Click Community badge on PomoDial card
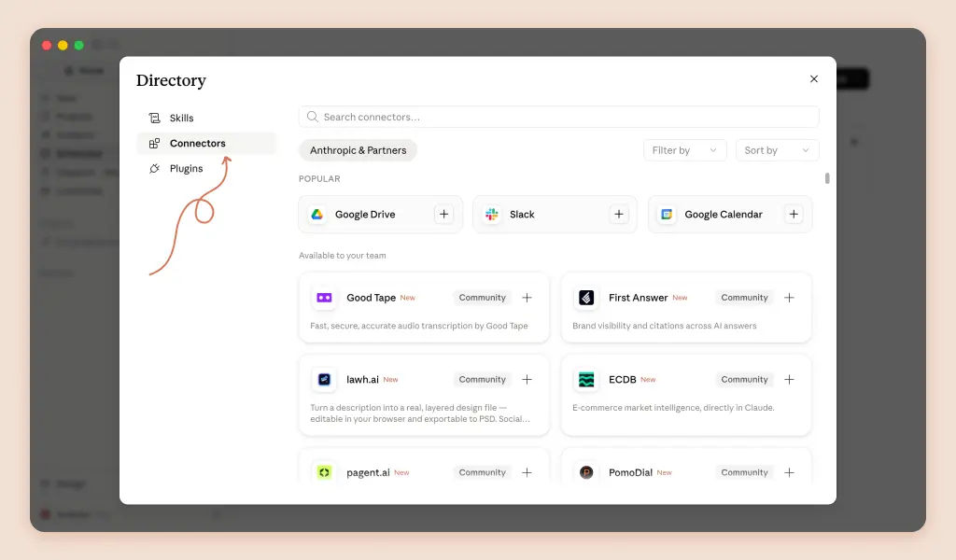956x560 pixels. 744,472
